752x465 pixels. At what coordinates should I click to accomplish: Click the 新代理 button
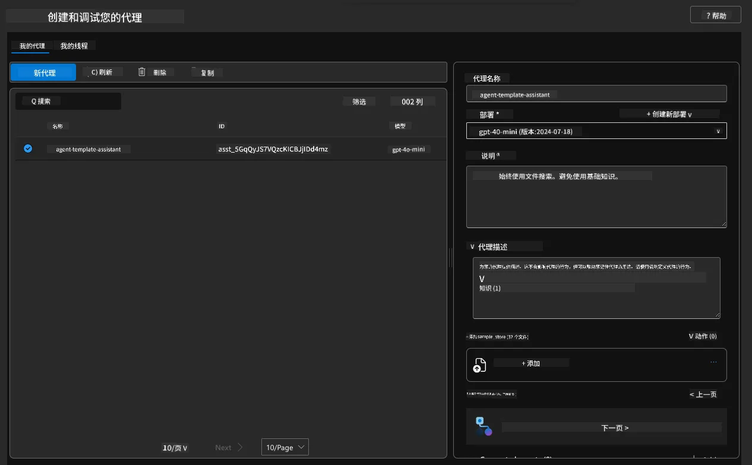[43, 72]
